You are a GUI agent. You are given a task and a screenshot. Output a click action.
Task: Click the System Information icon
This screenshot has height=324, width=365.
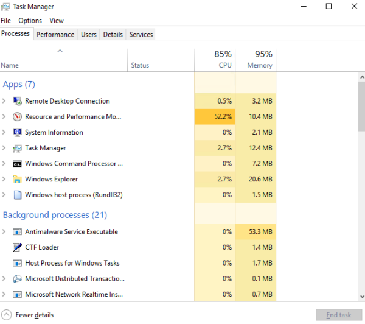[18, 133]
